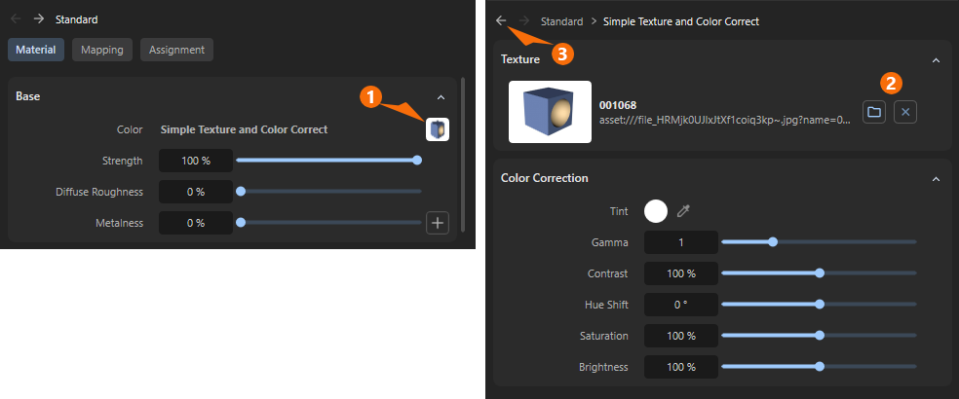Click the plus button beside Metalness
This screenshot has width=959, height=399.
coord(438,223)
